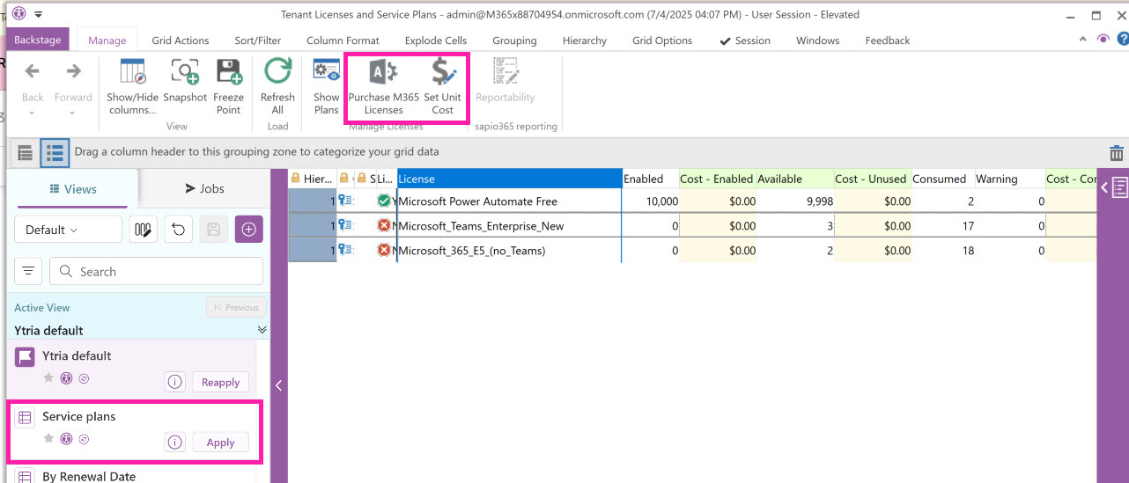Collapse the left Views panel arrow
The width and height of the screenshot is (1129, 483).
coord(278,385)
